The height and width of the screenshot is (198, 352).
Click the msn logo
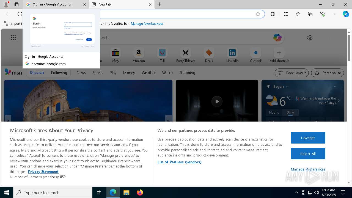point(13,72)
